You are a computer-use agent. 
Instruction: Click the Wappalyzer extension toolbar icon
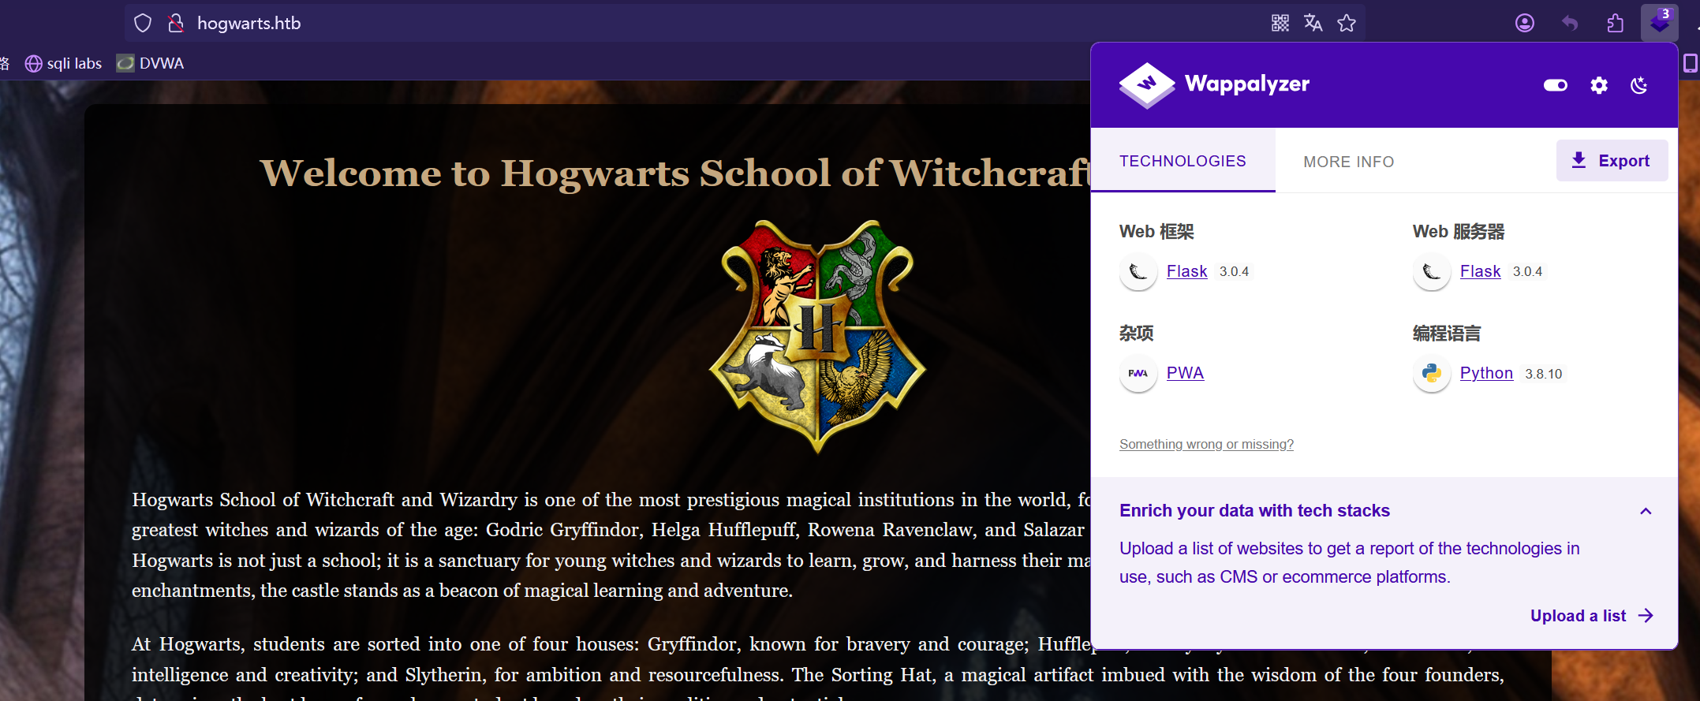pos(1659,23)
